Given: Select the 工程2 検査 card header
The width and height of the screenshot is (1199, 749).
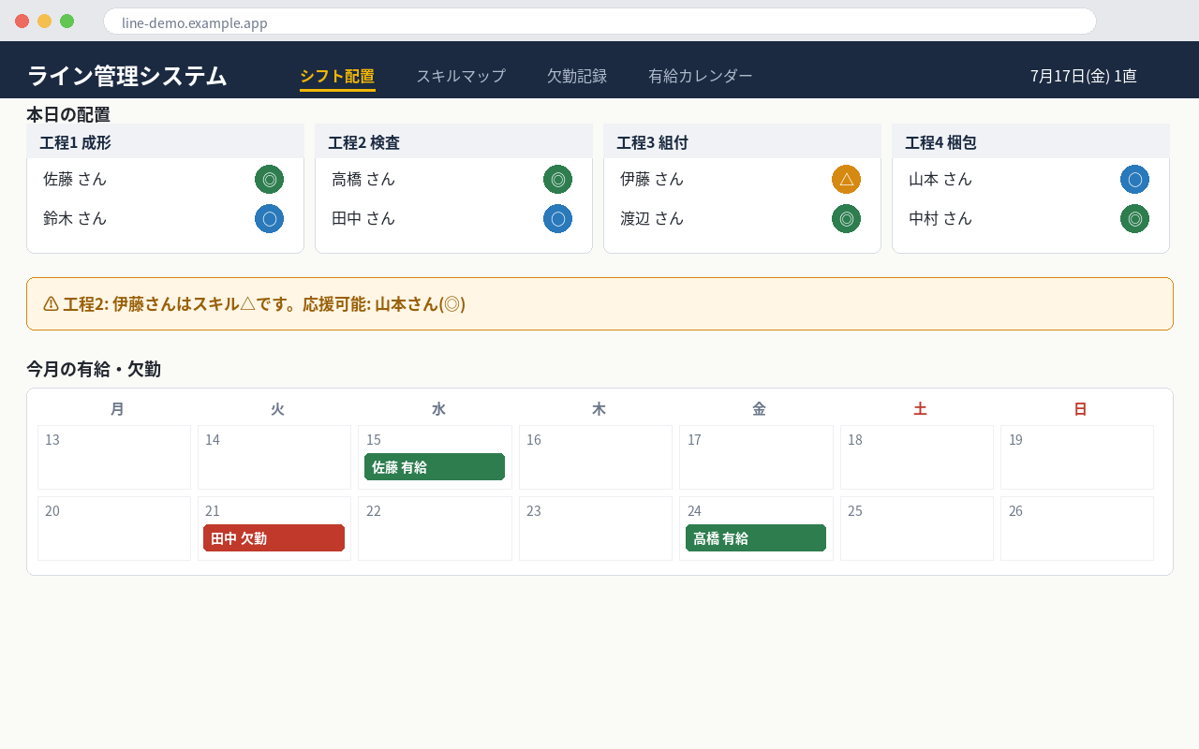Looking at the screenshot, I should (453, 141).
